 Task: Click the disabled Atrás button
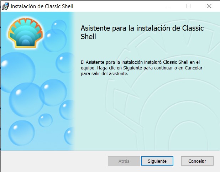pos(124,161)
